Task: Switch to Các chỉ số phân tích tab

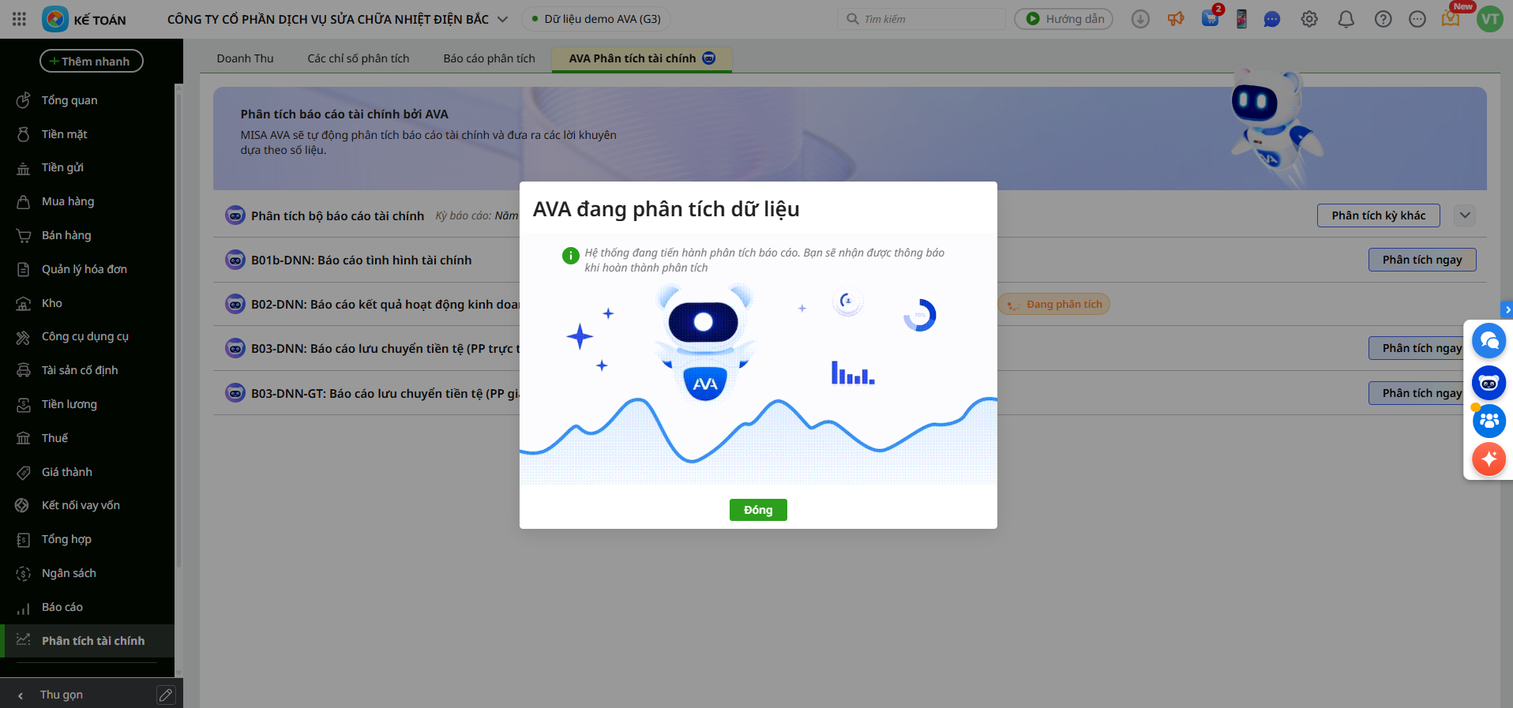Action: click(359, 58)
